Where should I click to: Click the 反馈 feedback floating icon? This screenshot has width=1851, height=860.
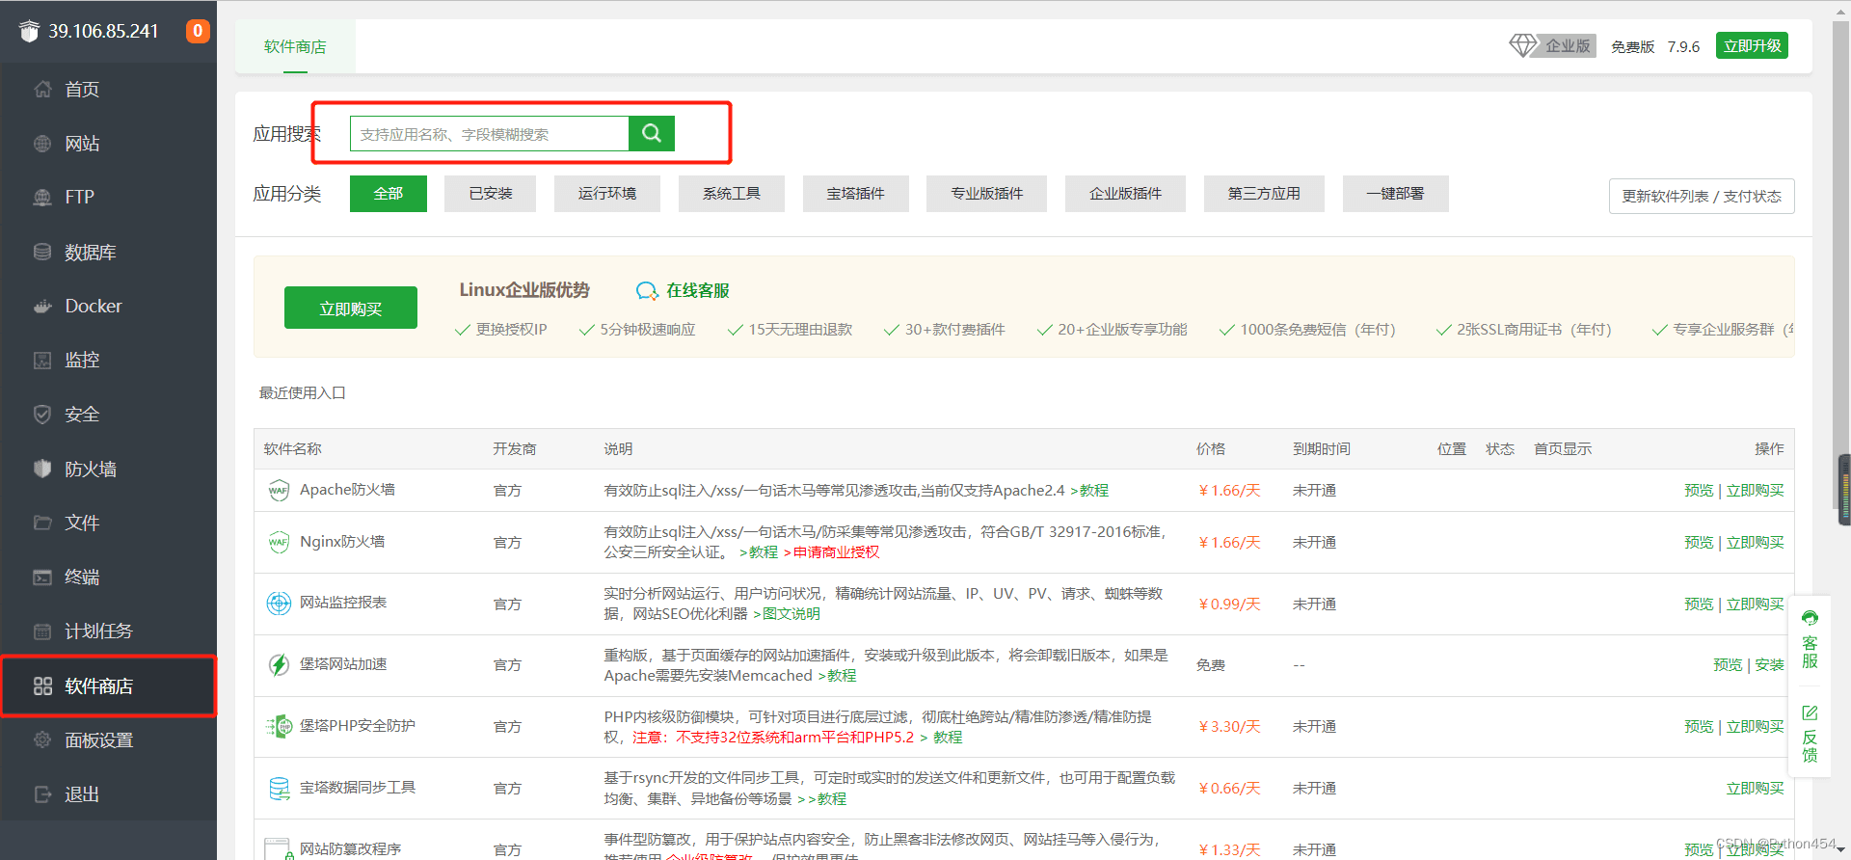click(1810, 735)
